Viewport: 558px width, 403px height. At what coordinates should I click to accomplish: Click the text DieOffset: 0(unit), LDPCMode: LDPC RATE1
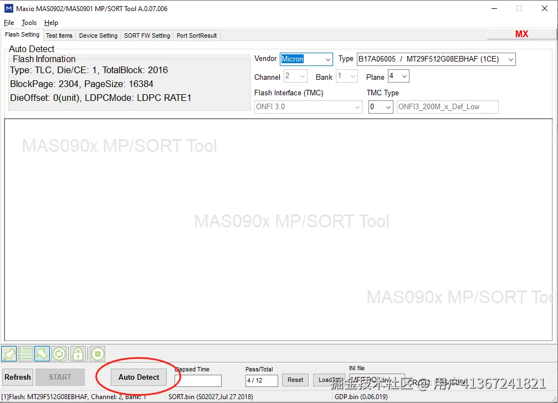[101, 98]
